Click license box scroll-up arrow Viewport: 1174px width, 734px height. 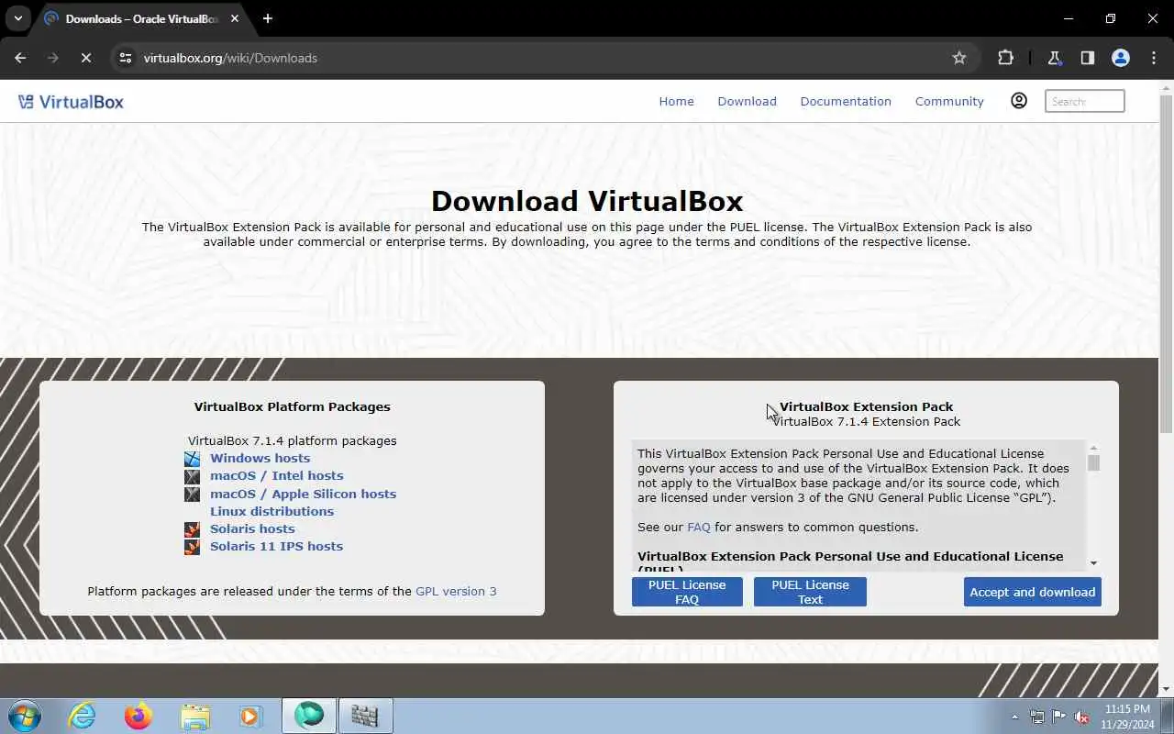pyautogui.click(x=1093, y=448)
